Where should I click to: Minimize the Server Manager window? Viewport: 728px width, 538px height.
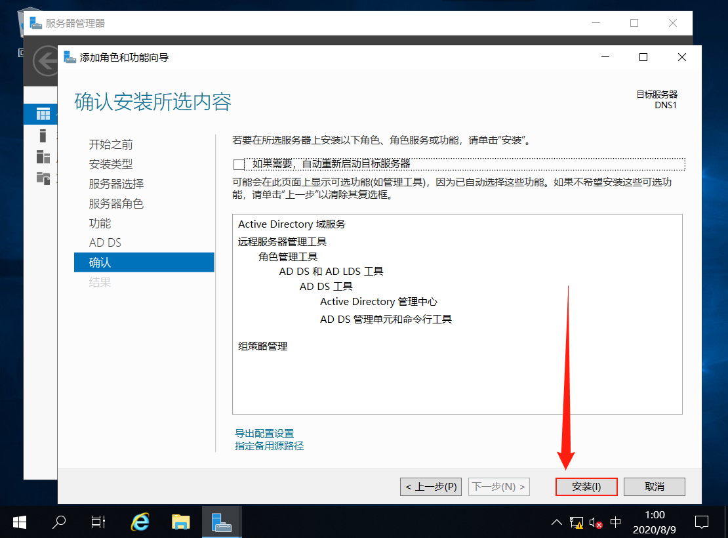(596, 23)
